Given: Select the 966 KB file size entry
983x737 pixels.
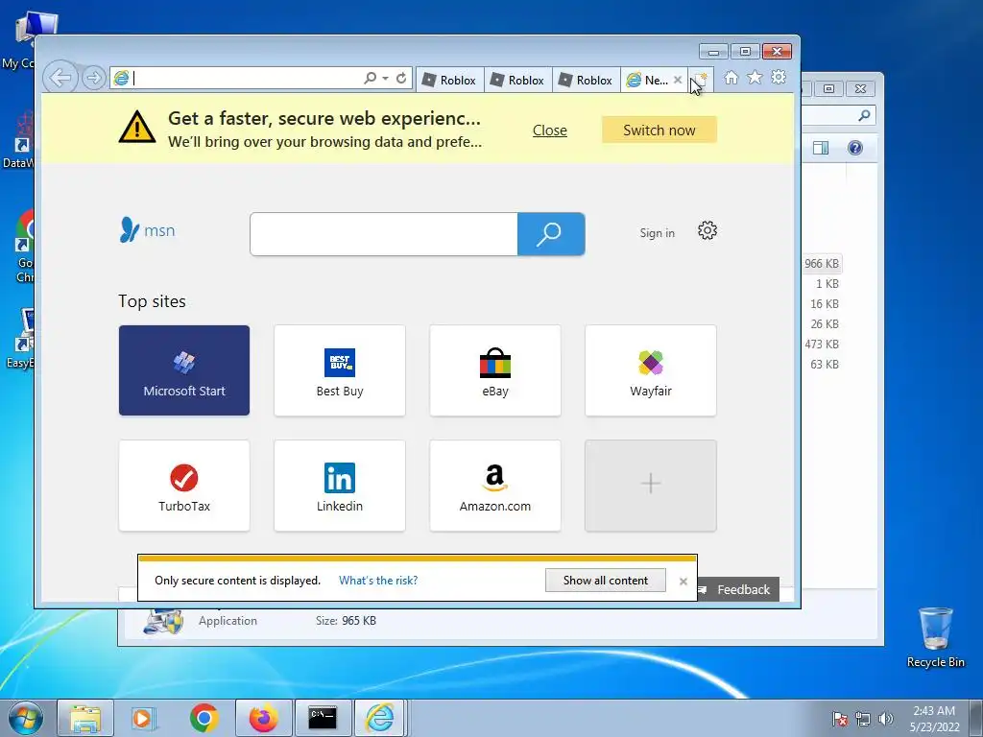Looking at the screenshot, I should coord(822,264).
